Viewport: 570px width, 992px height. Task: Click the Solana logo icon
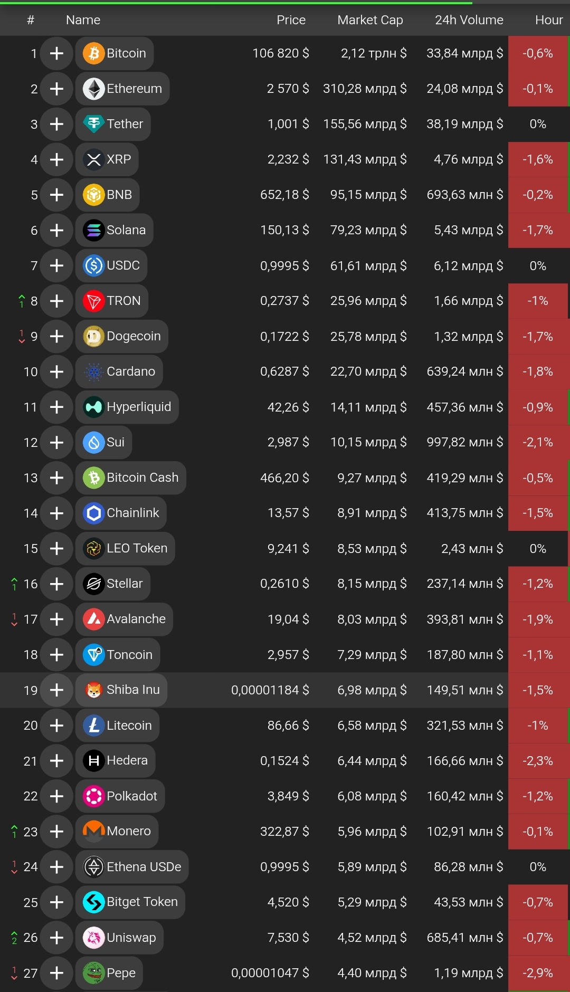tap(94, 230)
